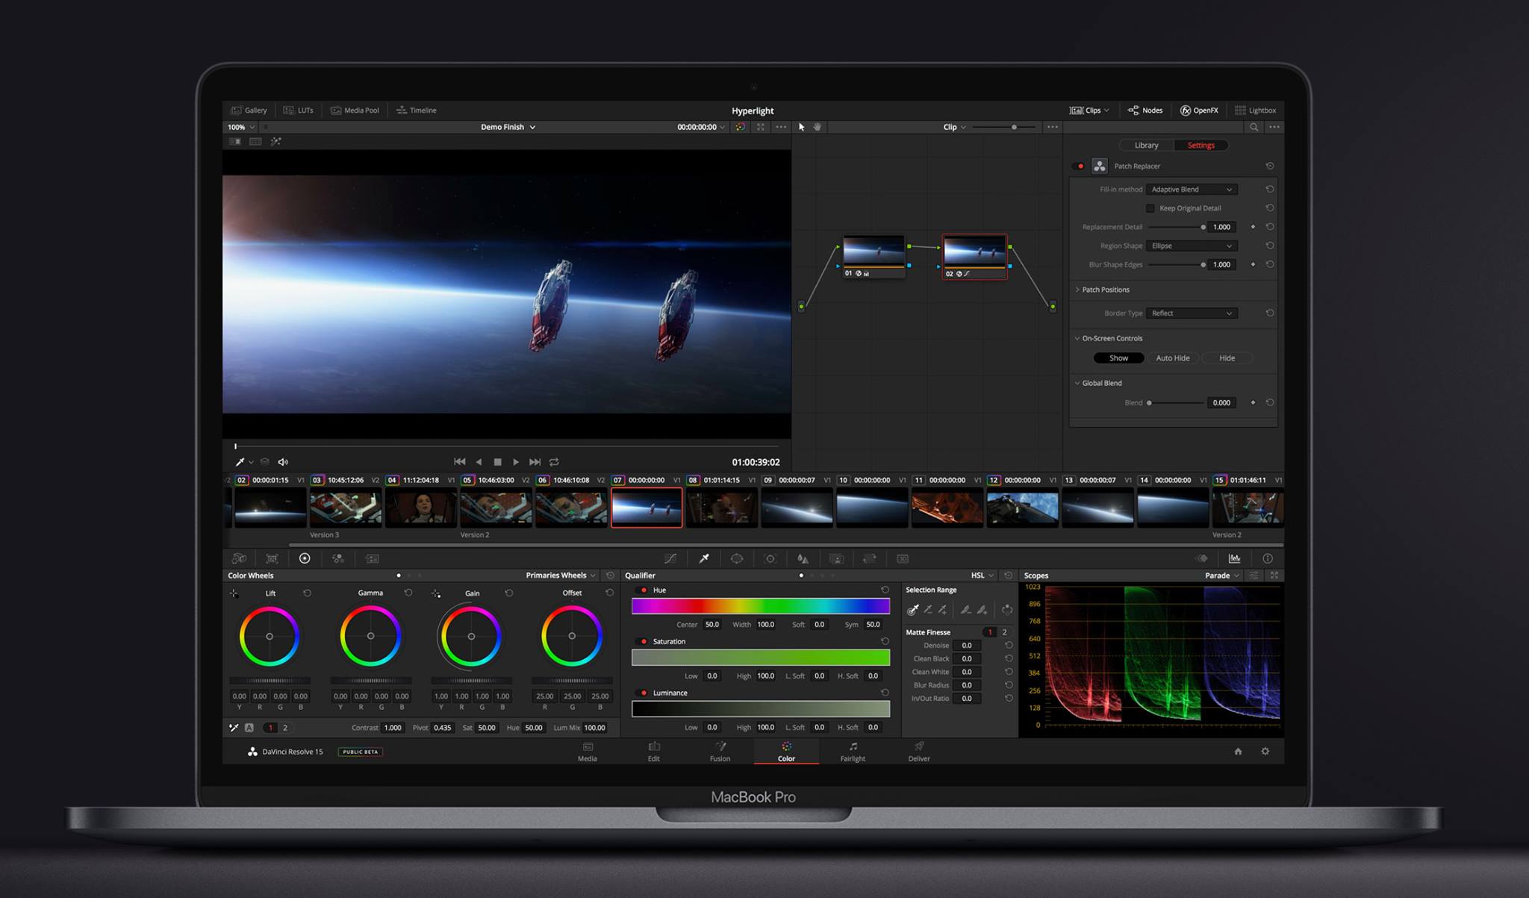Click the Replacement Detail slider
This screenshot has height=898, width=1529.
coord(1176,227)
